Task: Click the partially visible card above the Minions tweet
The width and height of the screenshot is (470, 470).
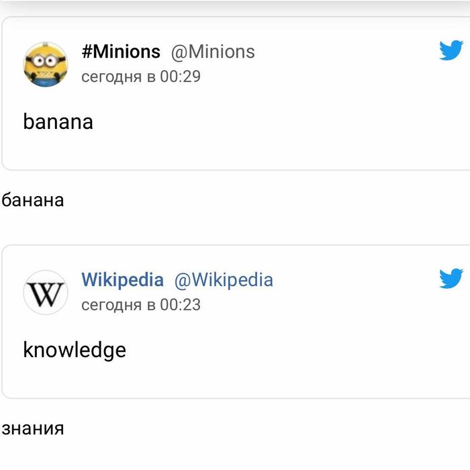Action: tap(235, 5)
